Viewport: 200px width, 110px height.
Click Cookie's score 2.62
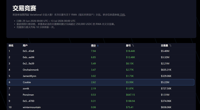click(93, 82)
